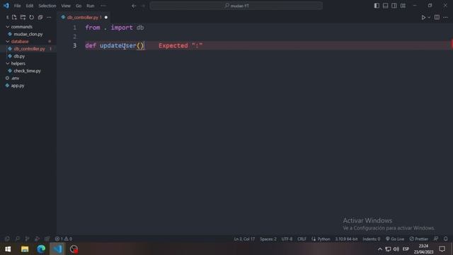Click the mudae-YT command center search box

point(236,6)
